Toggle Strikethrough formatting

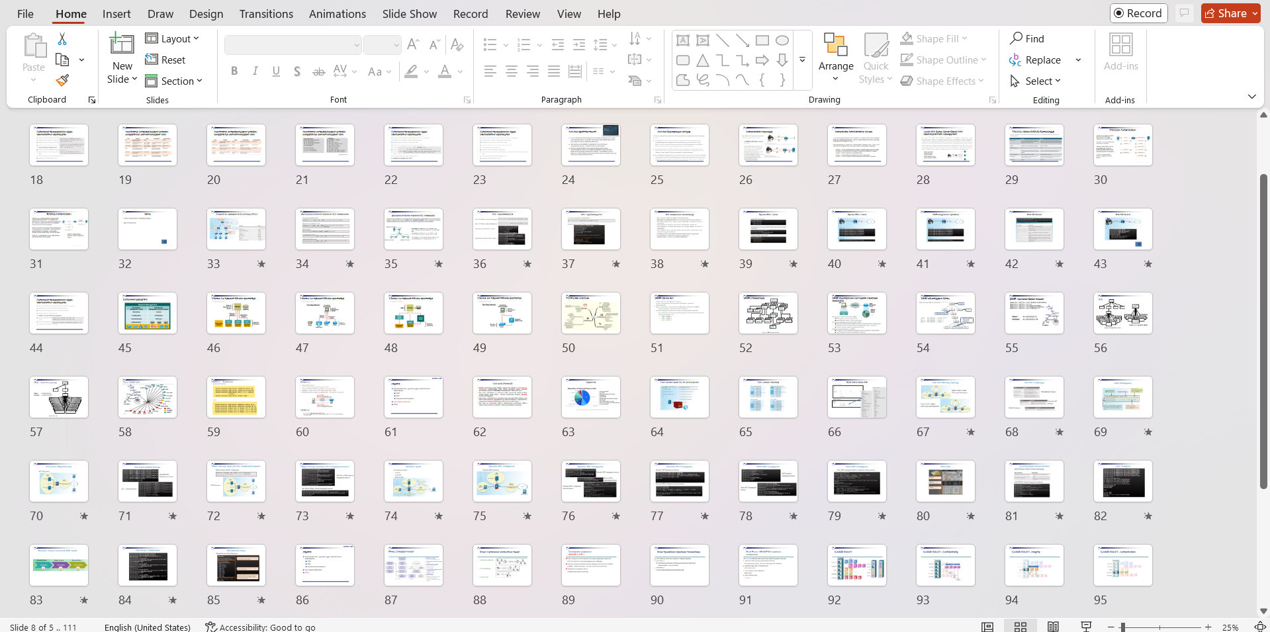click(x=318, y=71)
